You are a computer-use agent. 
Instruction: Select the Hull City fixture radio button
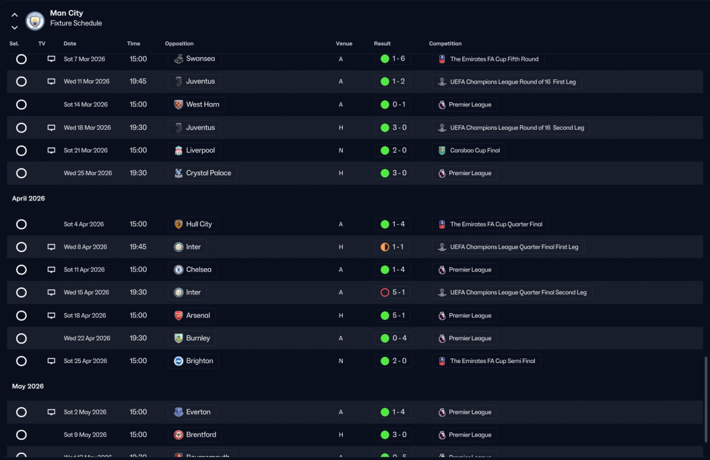click(21, 224)
